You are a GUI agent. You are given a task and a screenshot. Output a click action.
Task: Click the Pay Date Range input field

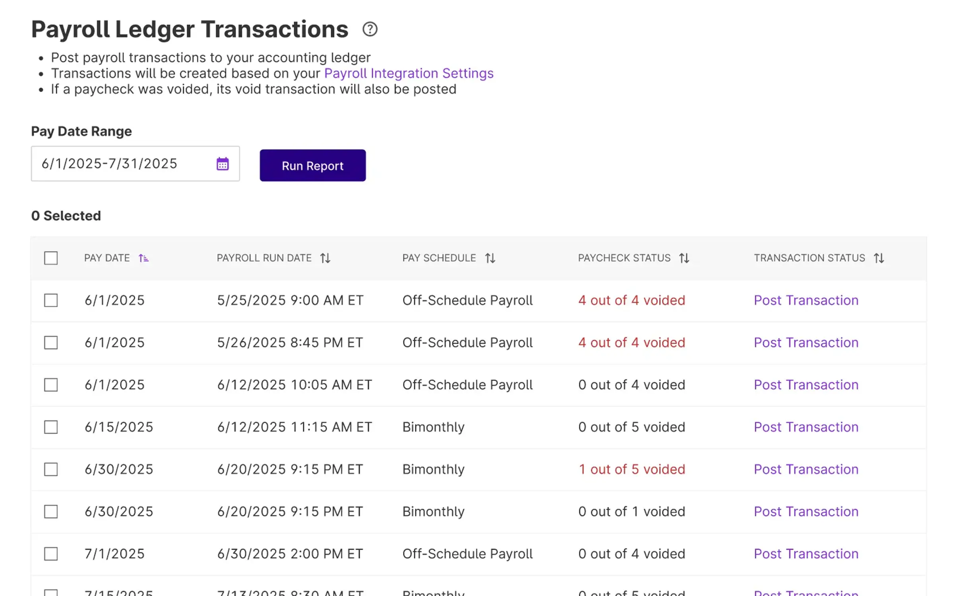123,164
